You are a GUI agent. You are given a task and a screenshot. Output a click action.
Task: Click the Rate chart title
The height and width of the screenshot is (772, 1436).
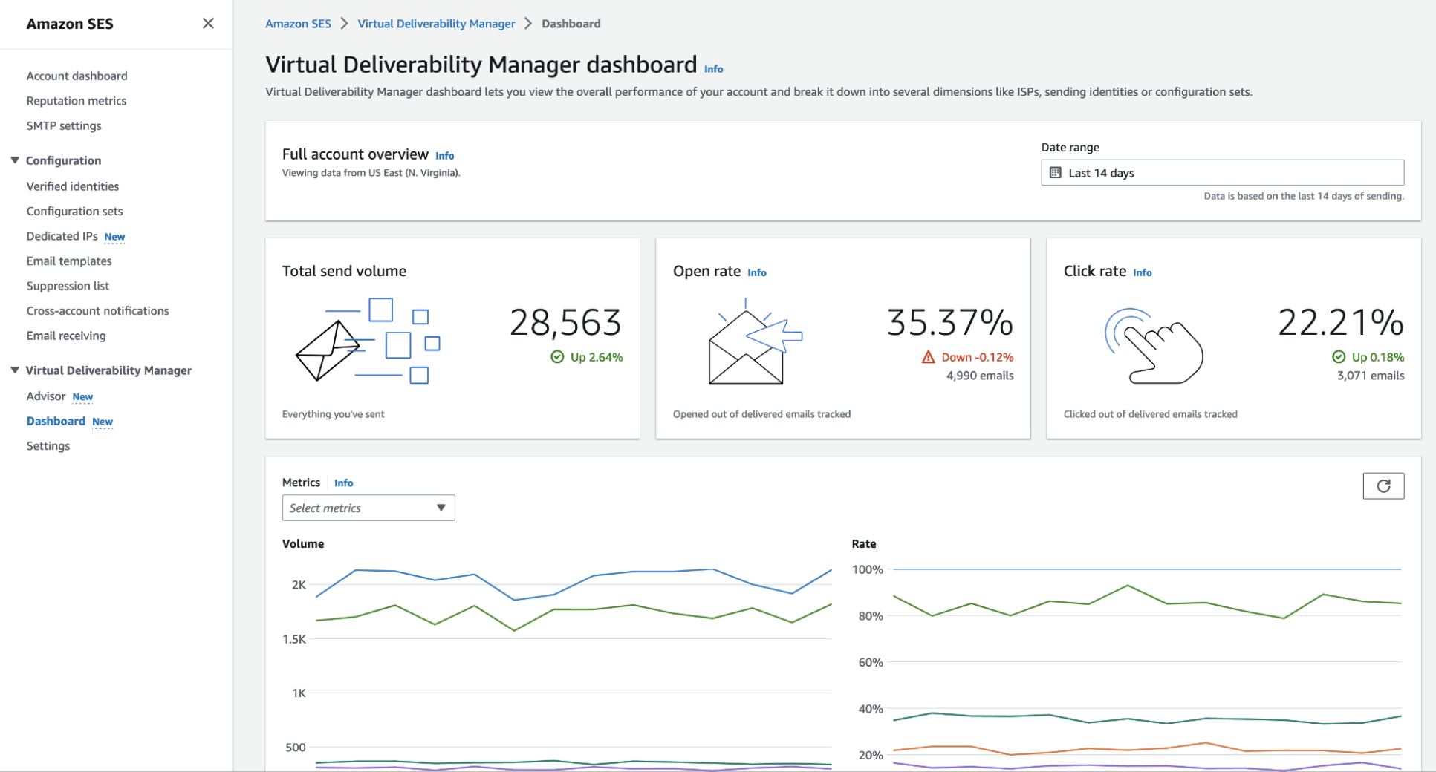pos(864,544)
